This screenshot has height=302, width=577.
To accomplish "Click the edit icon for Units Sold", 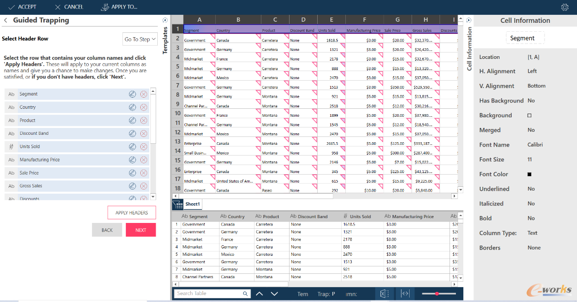I will point(132,146).
